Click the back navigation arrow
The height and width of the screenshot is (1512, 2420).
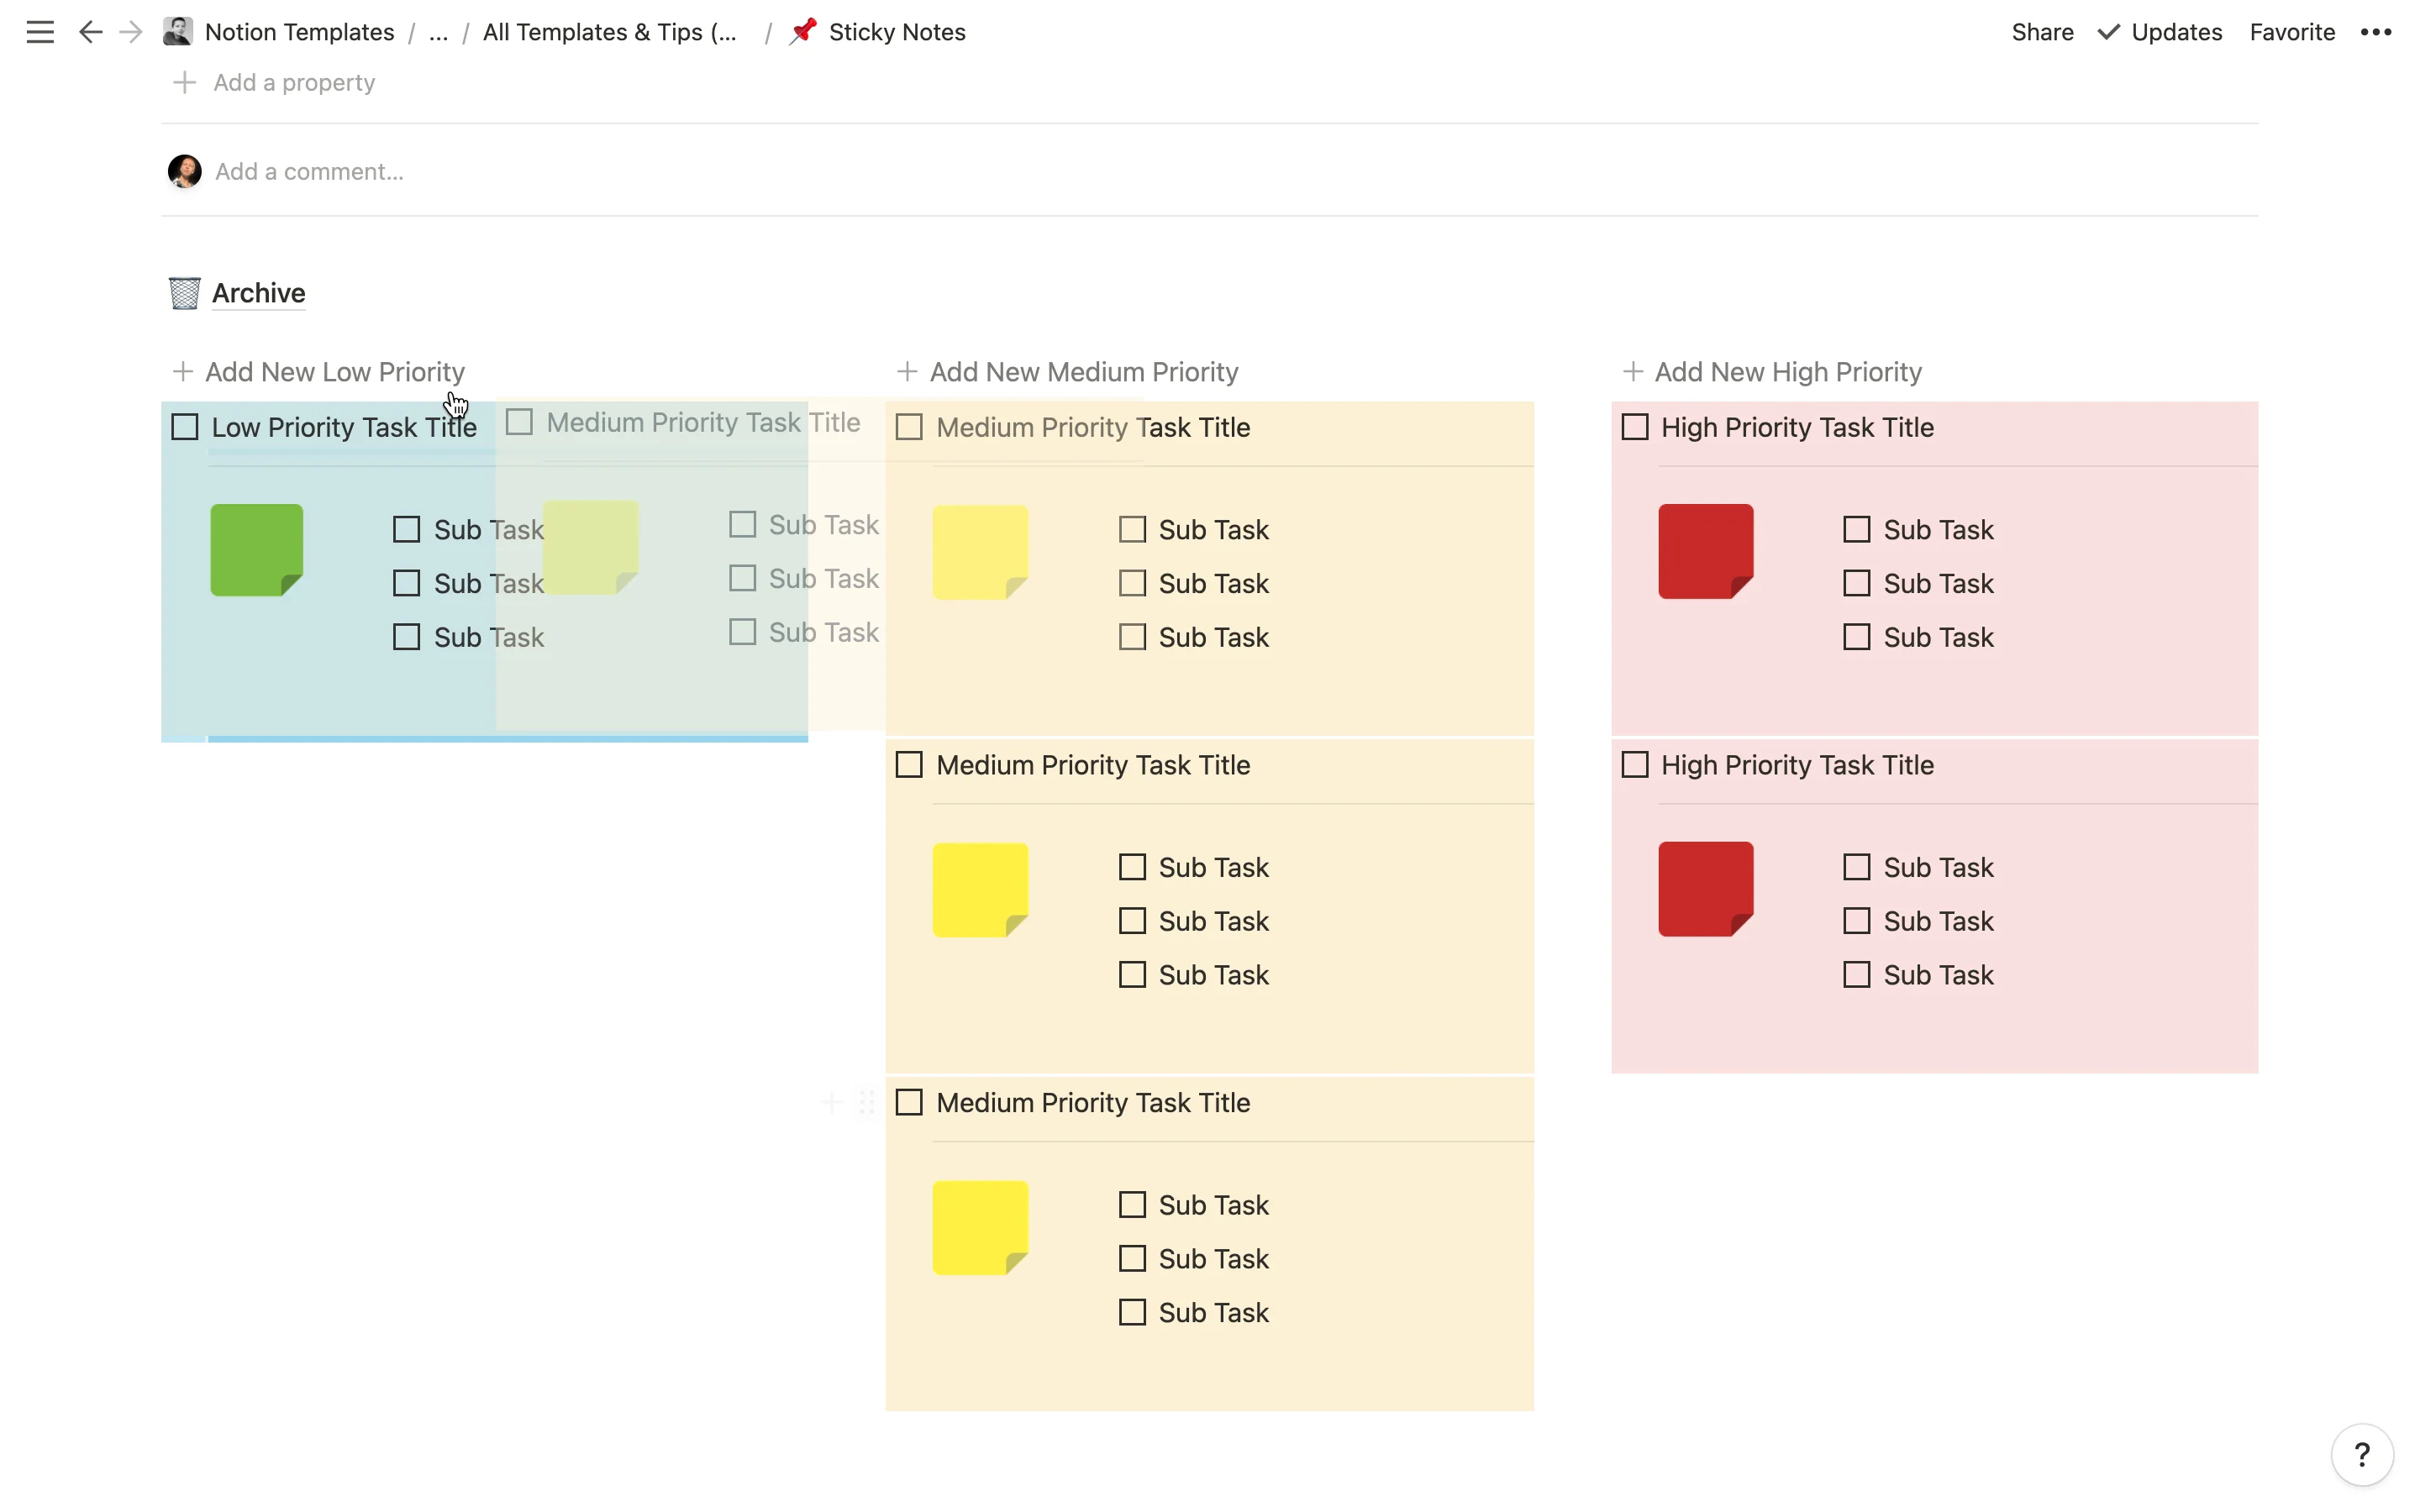pos(90,31)
